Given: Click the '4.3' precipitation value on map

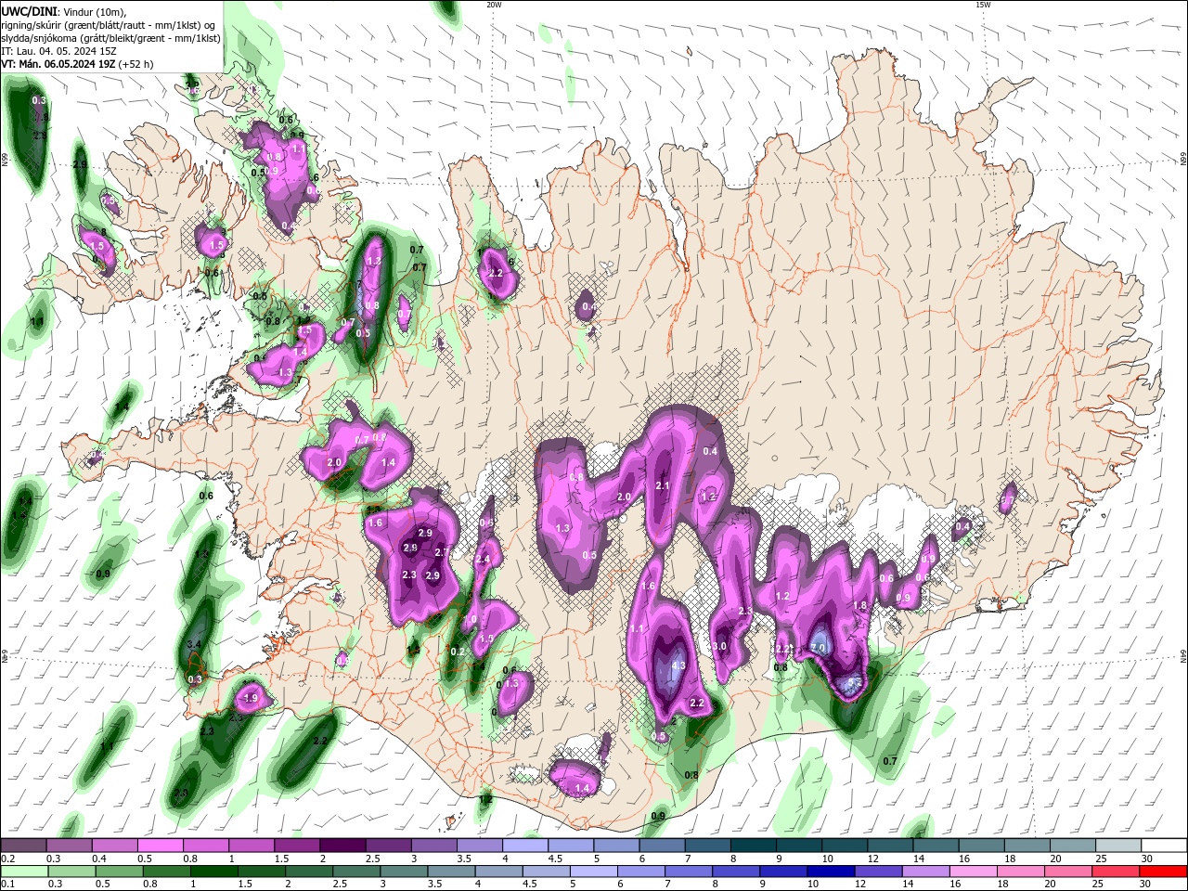Looking at the screenshot, I should point(678,665).
